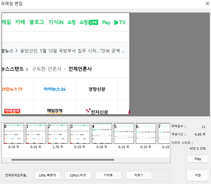Close the 프레임 편집 window
The width and height of the screenshot is (211, 184).
tap(207, 4)
